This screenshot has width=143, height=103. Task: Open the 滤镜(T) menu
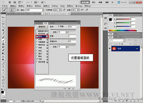click(46, 6)
